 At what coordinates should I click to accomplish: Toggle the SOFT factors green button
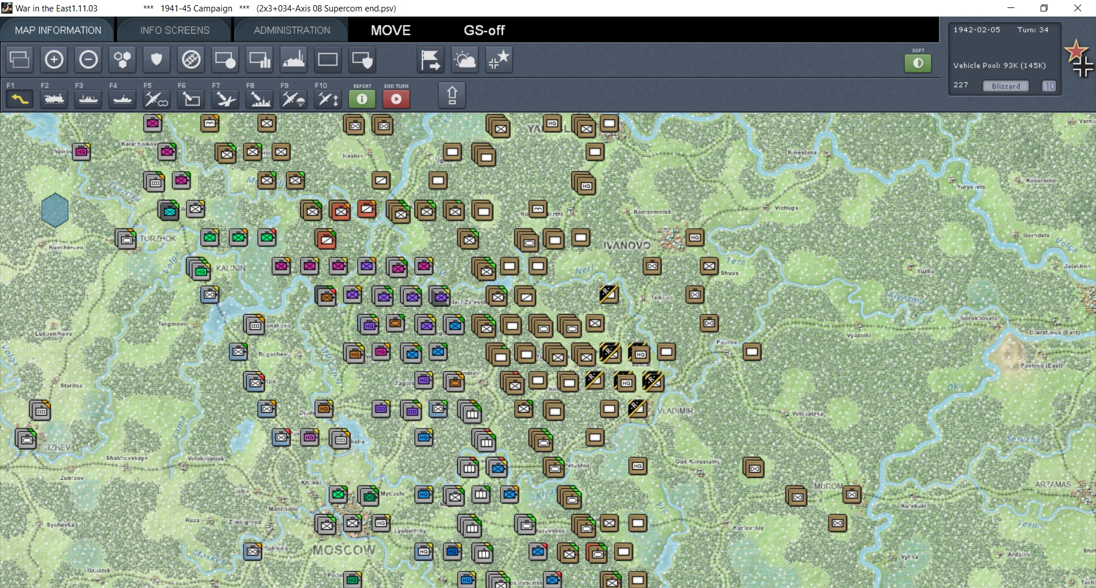coord(918,63)
